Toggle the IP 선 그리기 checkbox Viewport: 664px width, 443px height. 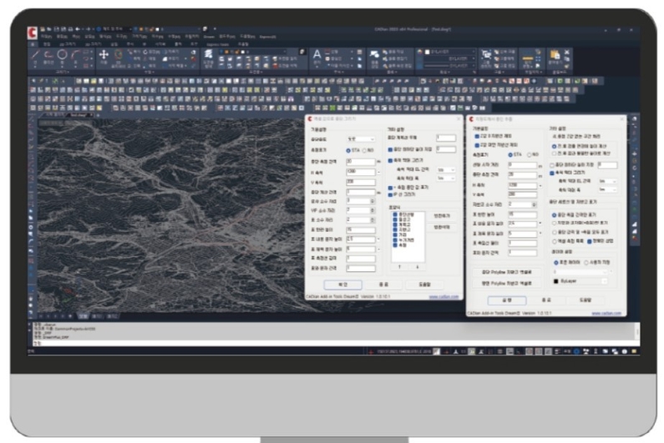click(390, 194)
